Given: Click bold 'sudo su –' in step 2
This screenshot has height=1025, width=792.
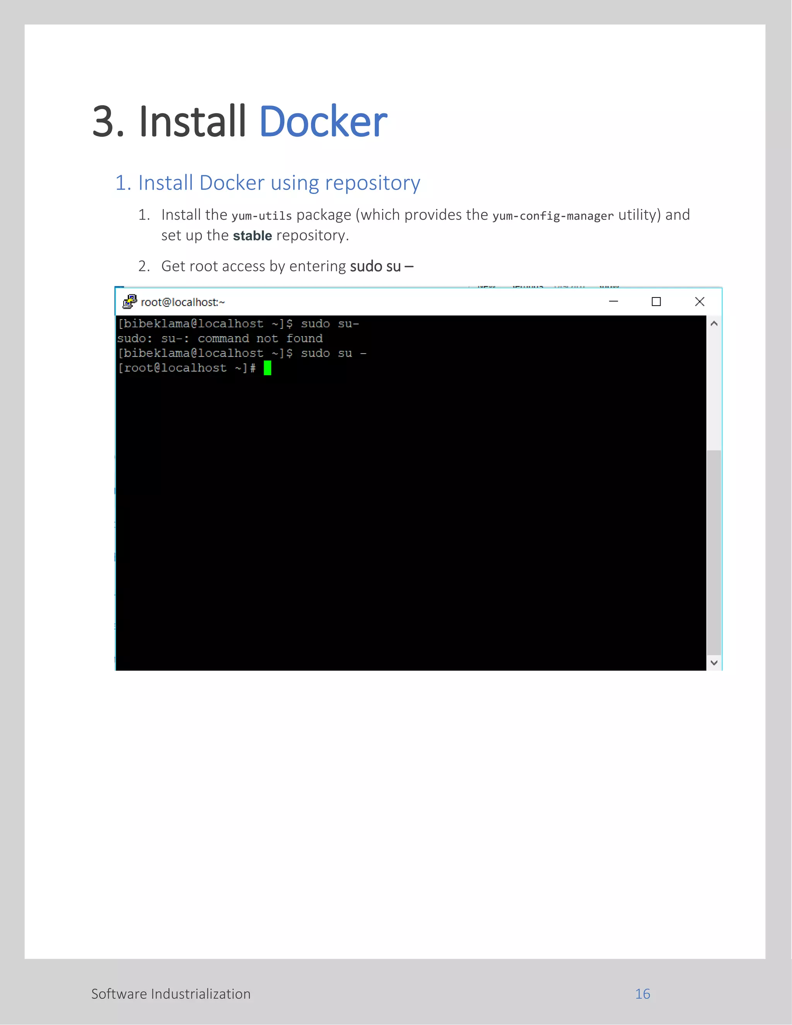Looking at the screenshot, I should tap(381, 266).
